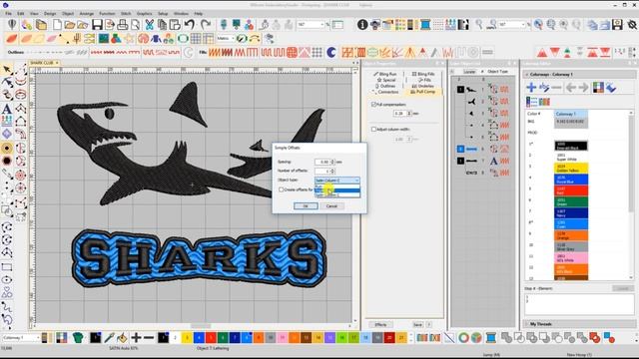Select the red thread swatch in colorway list

coord(571,190)
